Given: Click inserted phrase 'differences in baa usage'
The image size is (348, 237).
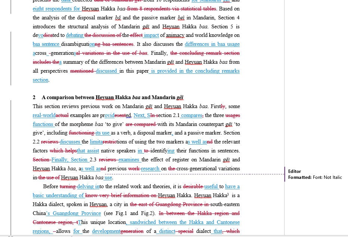Looking at the screenshot, I should coord(212,44).
